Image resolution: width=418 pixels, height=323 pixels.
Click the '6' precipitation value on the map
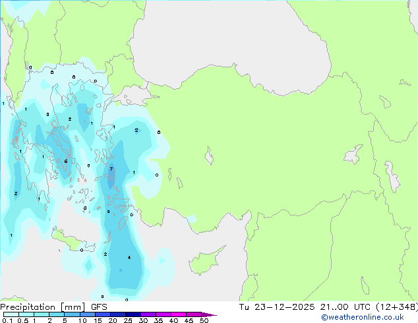pos(66,161)
